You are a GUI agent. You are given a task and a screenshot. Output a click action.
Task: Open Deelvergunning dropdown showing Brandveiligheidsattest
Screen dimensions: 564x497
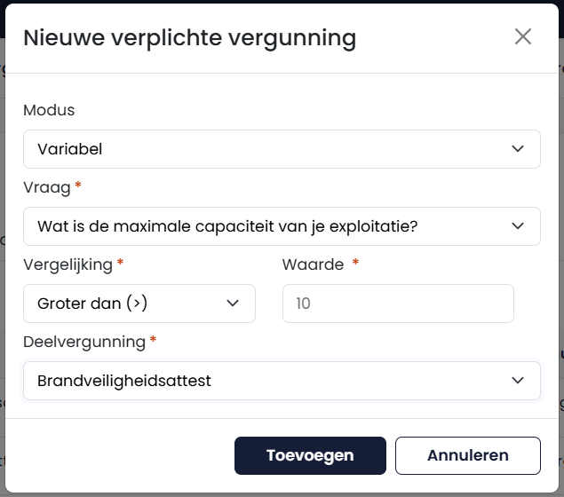[282, 381]
